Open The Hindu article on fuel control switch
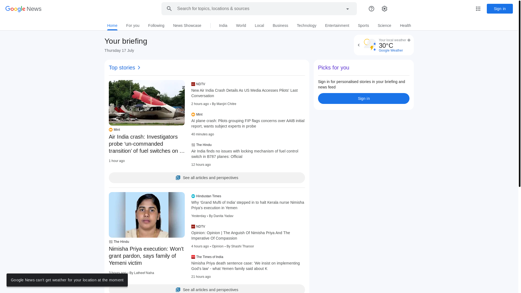This screenshot has height=293, width=521. coord(245,154)
